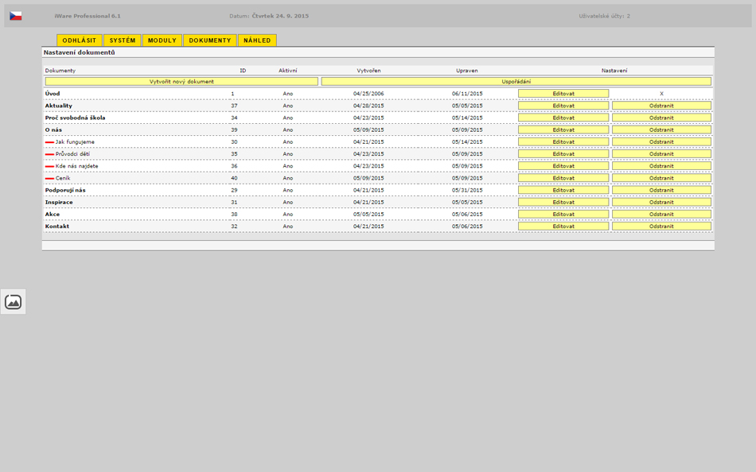Click the Aktivní column header
This screenshot has width=756, height=472.
coord(288,70)
